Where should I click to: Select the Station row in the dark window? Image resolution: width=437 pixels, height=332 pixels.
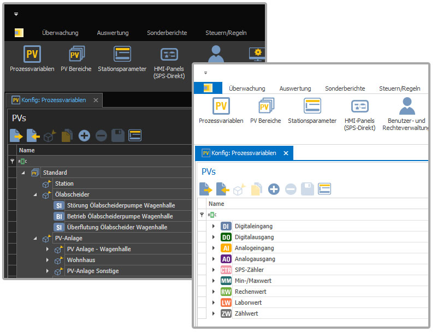coord(122,183)
